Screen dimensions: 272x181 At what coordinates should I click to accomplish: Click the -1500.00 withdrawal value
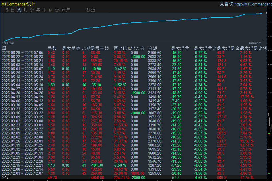pyautogui.click(x=138, y=93)
